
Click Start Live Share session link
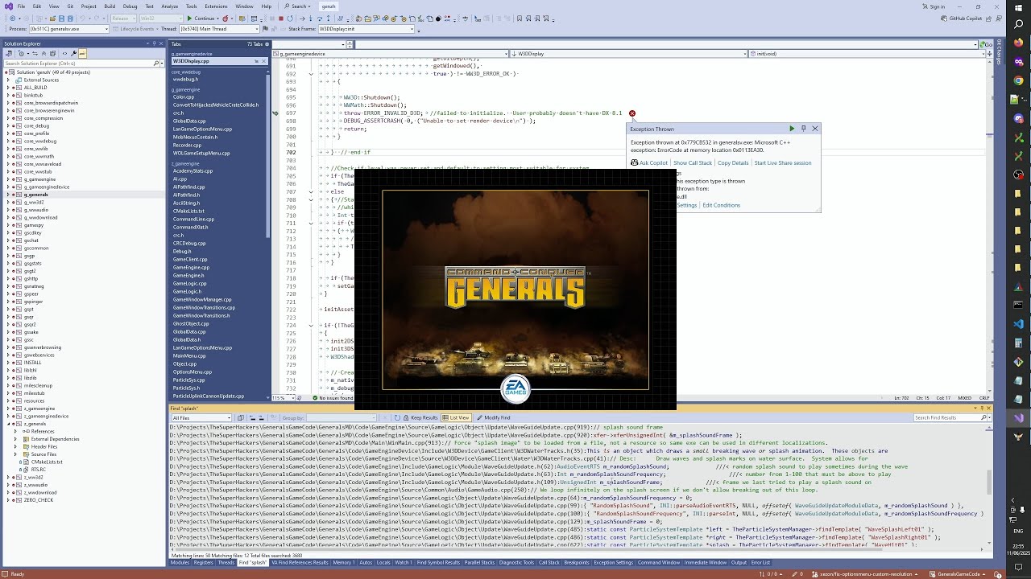[x=783, y=162]
